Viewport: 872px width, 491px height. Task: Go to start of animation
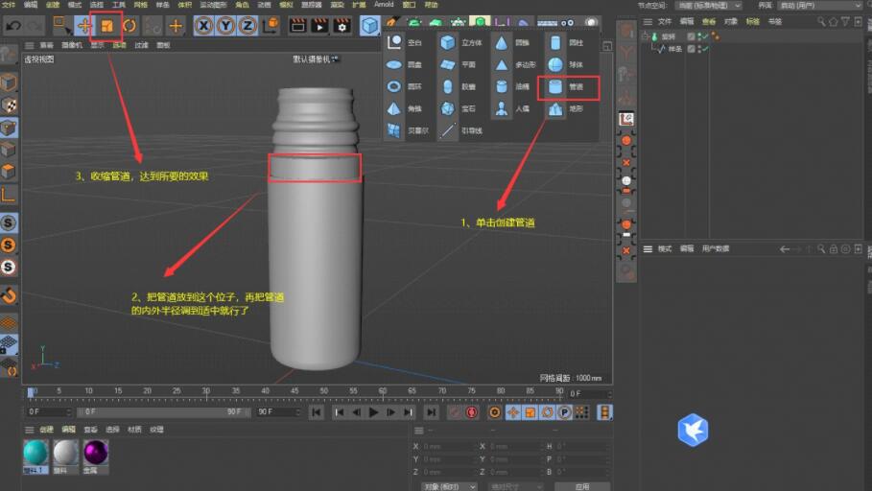click(x=317, y=412)
